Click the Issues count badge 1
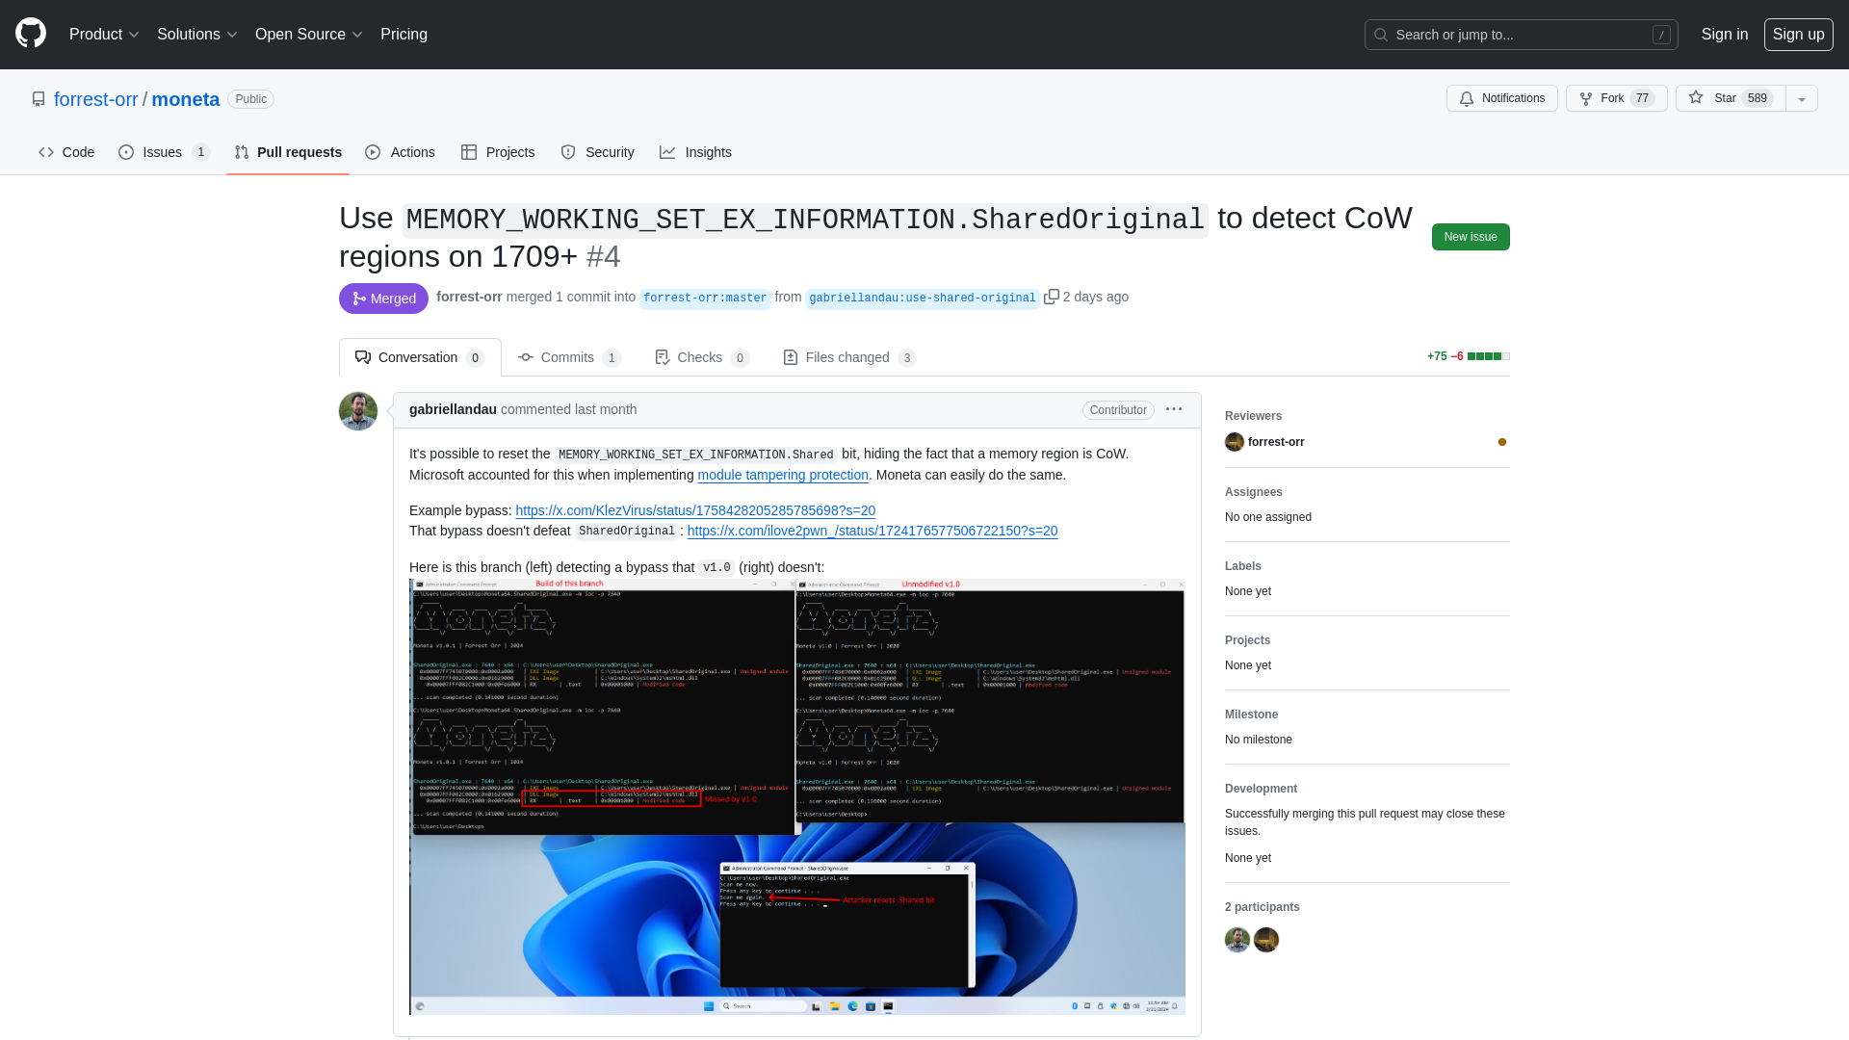 (200, 152)
